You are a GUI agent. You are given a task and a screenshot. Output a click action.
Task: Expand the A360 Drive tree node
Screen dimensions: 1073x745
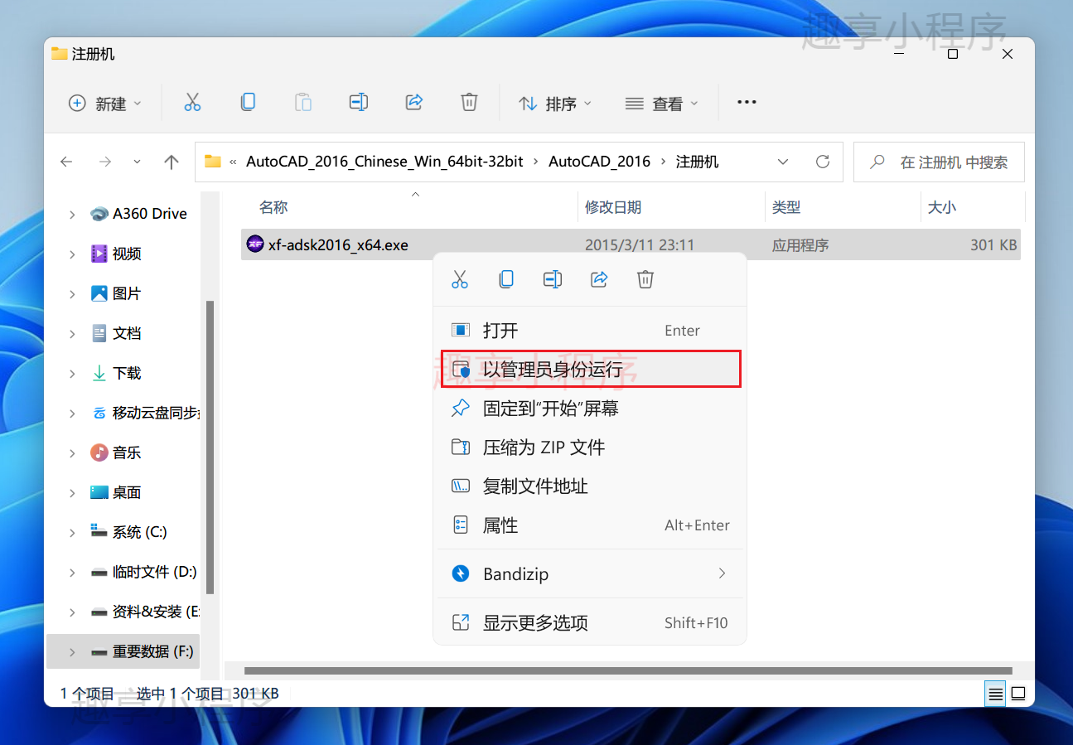click(x=73, y=214)
